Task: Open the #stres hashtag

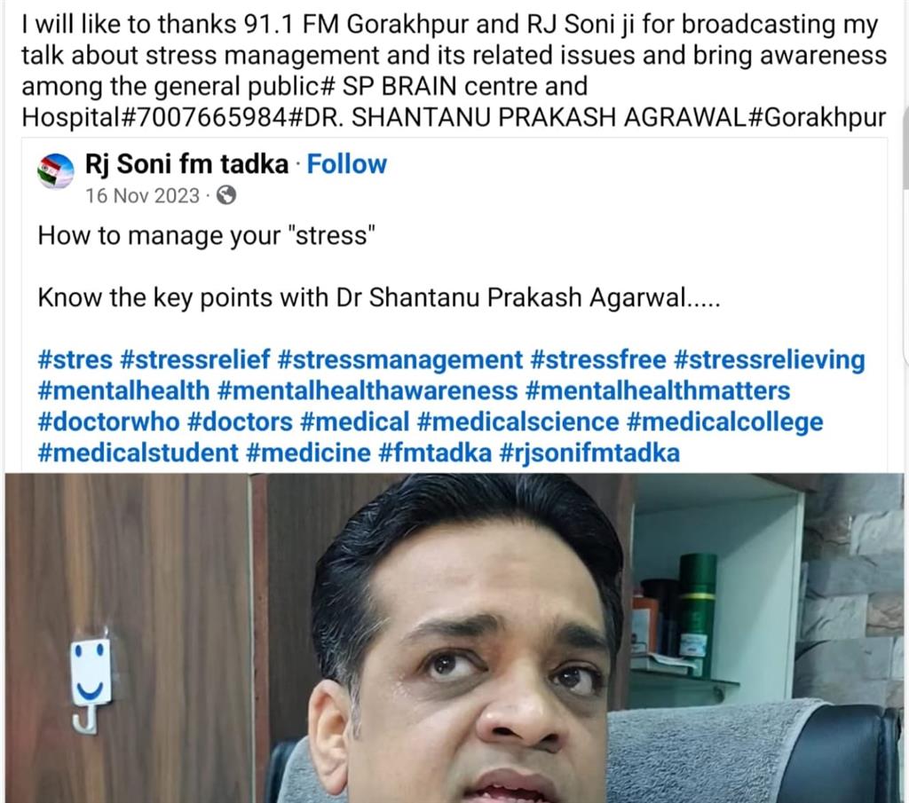Action: point(75,359)
